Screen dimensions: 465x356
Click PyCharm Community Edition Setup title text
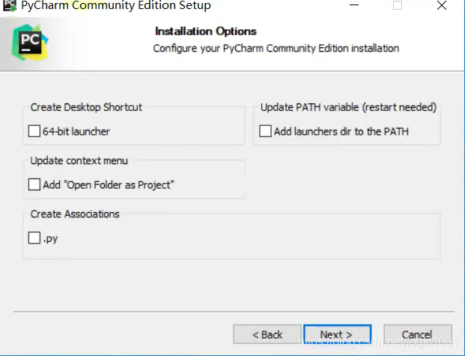click(116, 5)
